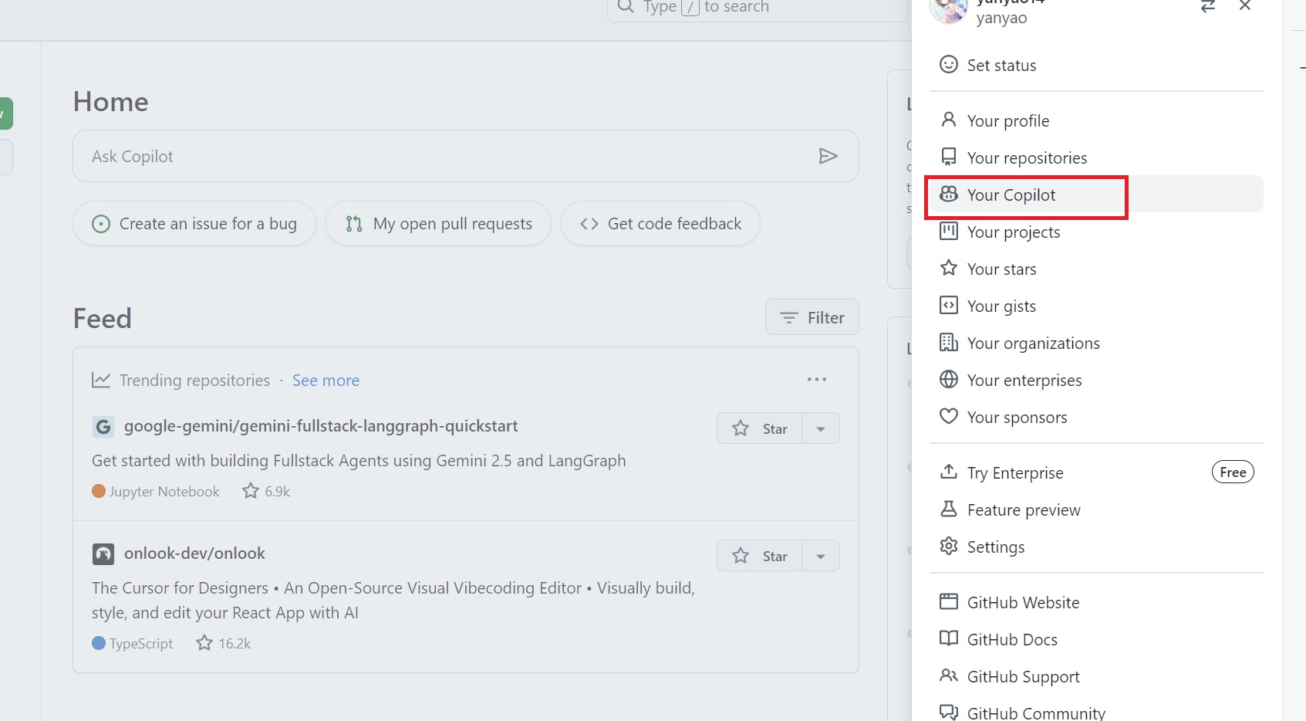
Task: Click the account switch arrows icon
Action: pyautogui.click(x=1208, y=6)
